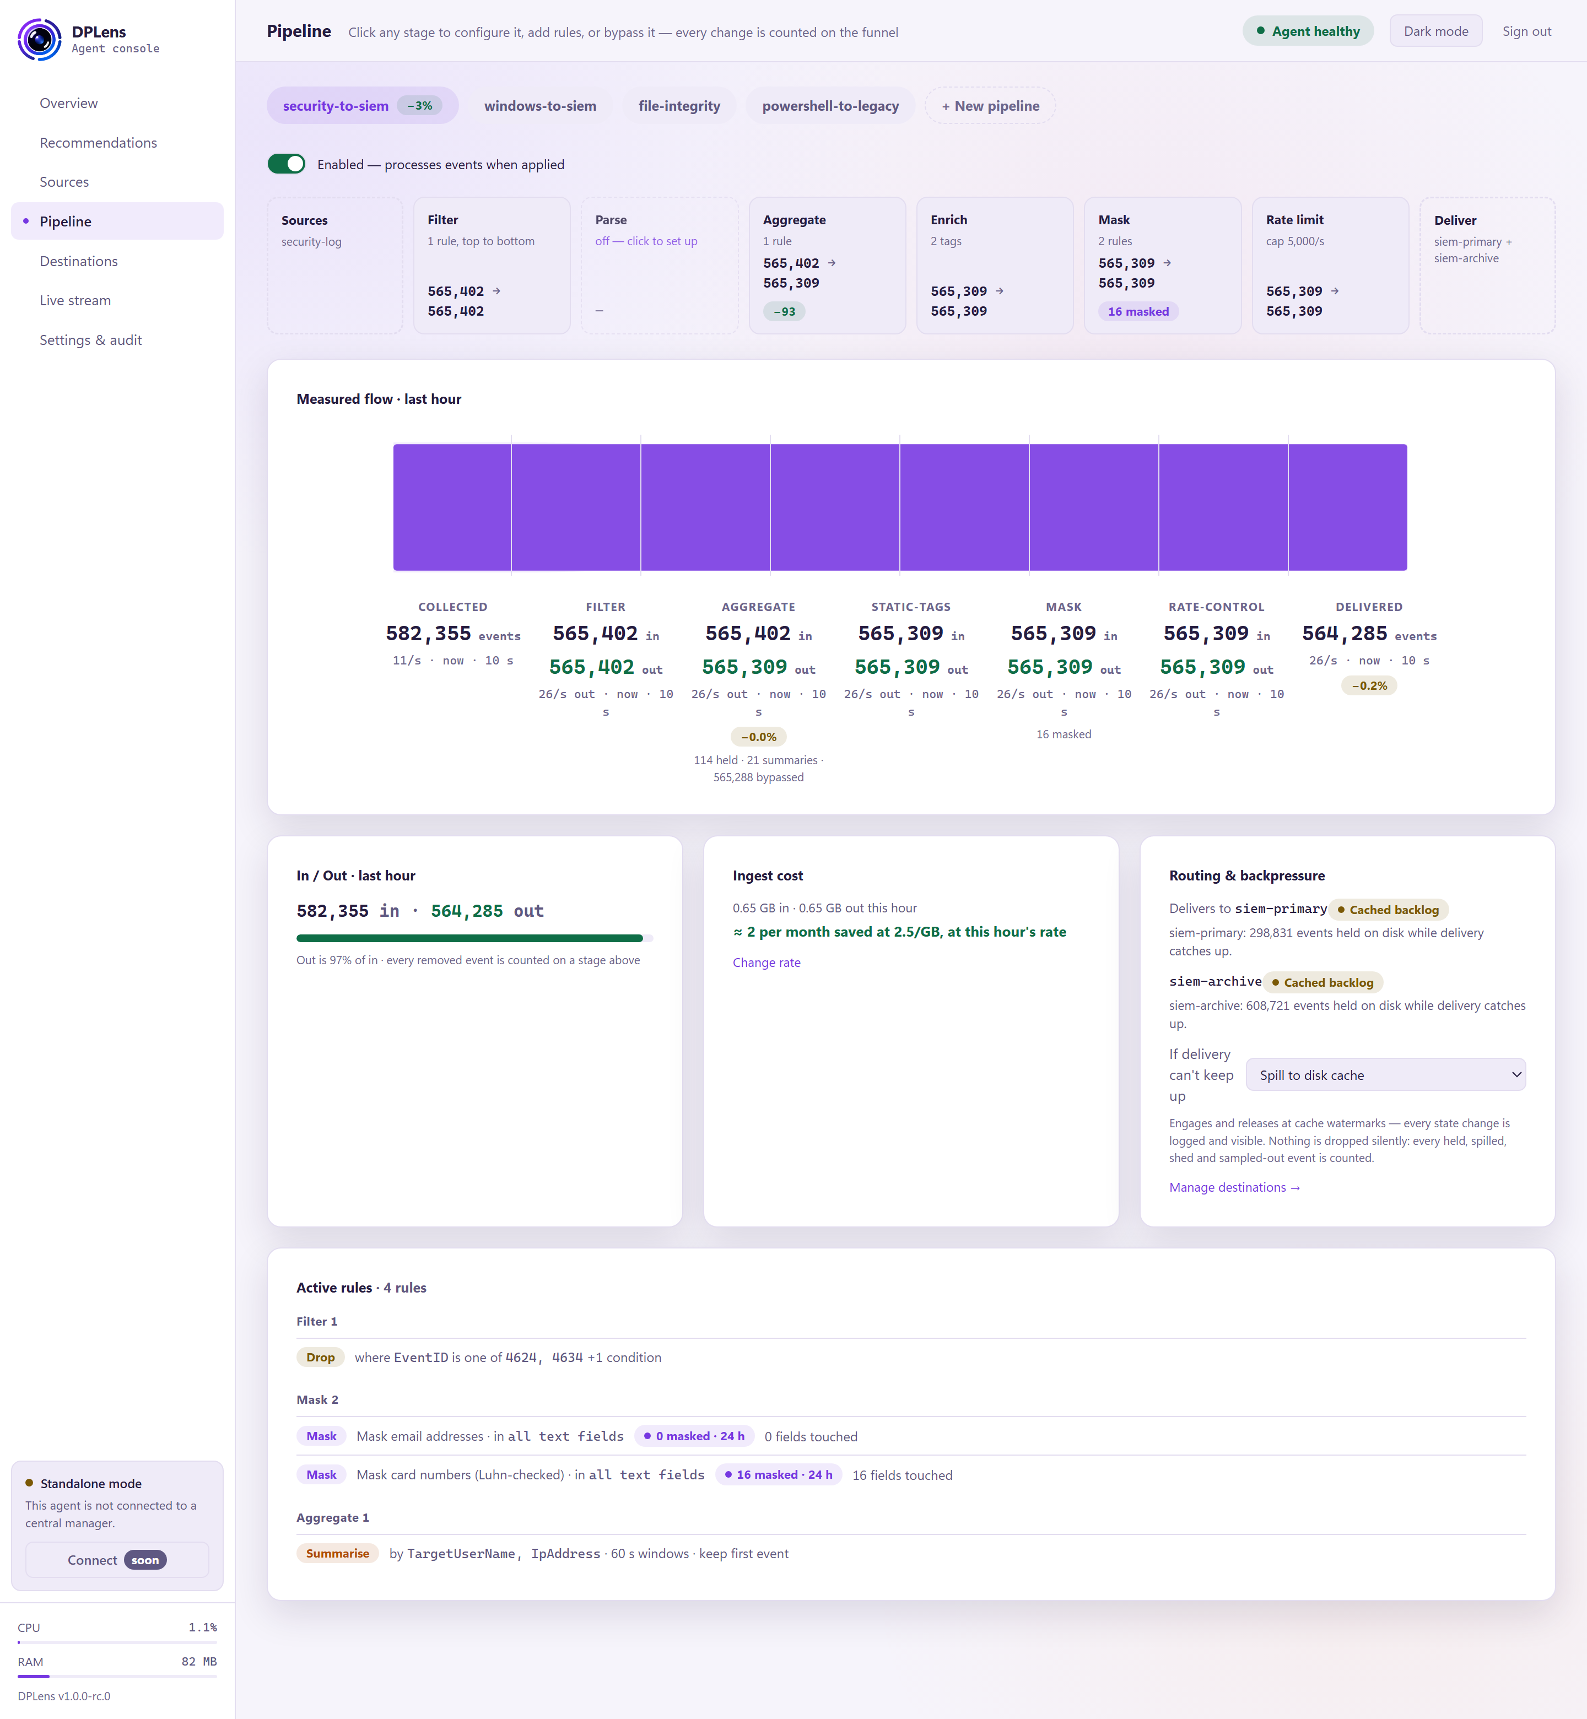Viewport: 1587px width, 1719px height.
Task: Click Cached backlog badge for siem-primary
Action: pos(1388,909)
